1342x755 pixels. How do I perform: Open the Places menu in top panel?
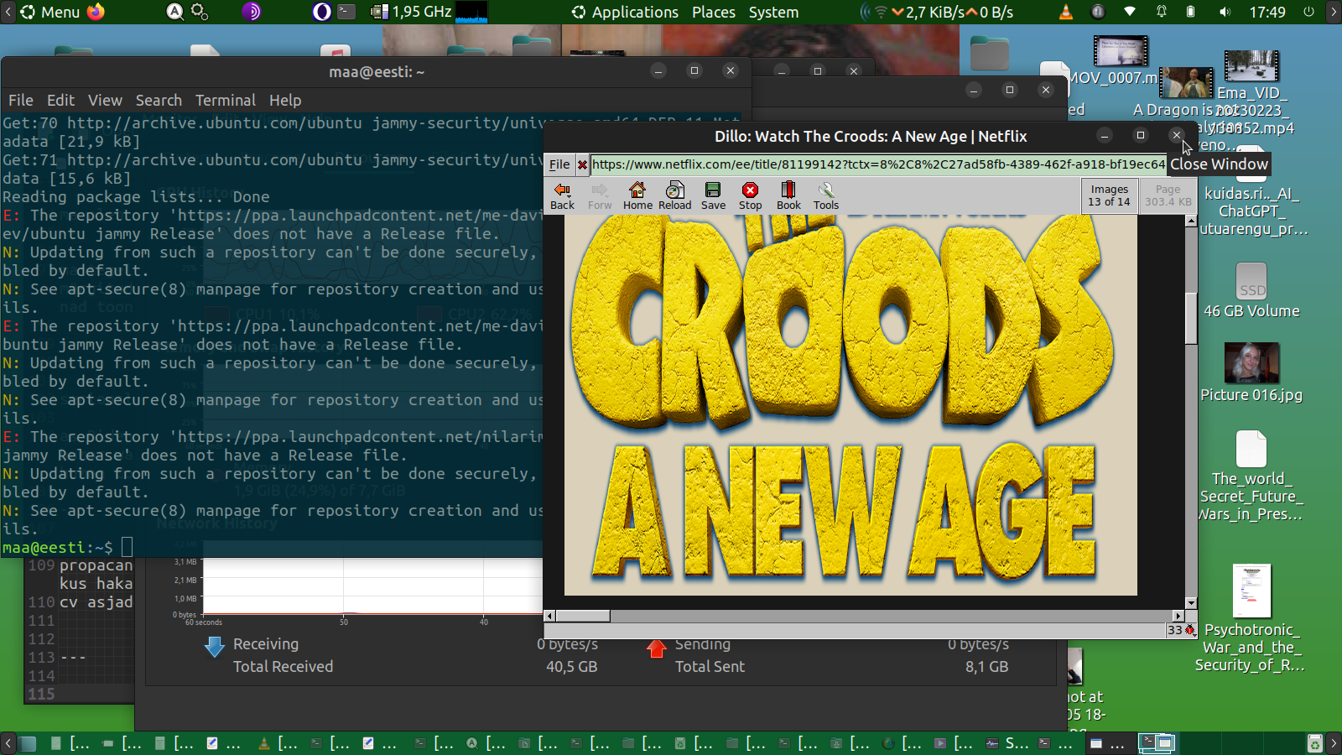713,12
